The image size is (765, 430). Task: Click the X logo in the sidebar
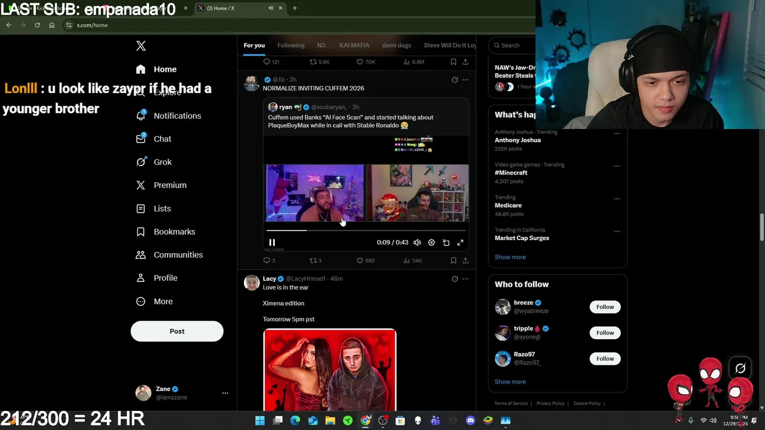pos(141,46)
